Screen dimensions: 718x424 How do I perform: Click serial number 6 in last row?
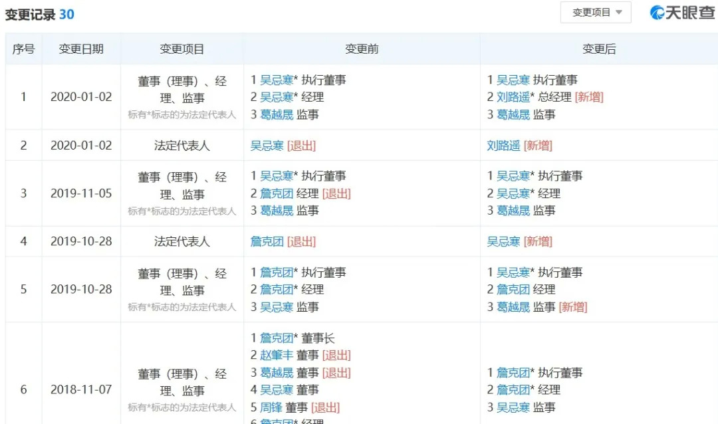(x=23, y=389)
